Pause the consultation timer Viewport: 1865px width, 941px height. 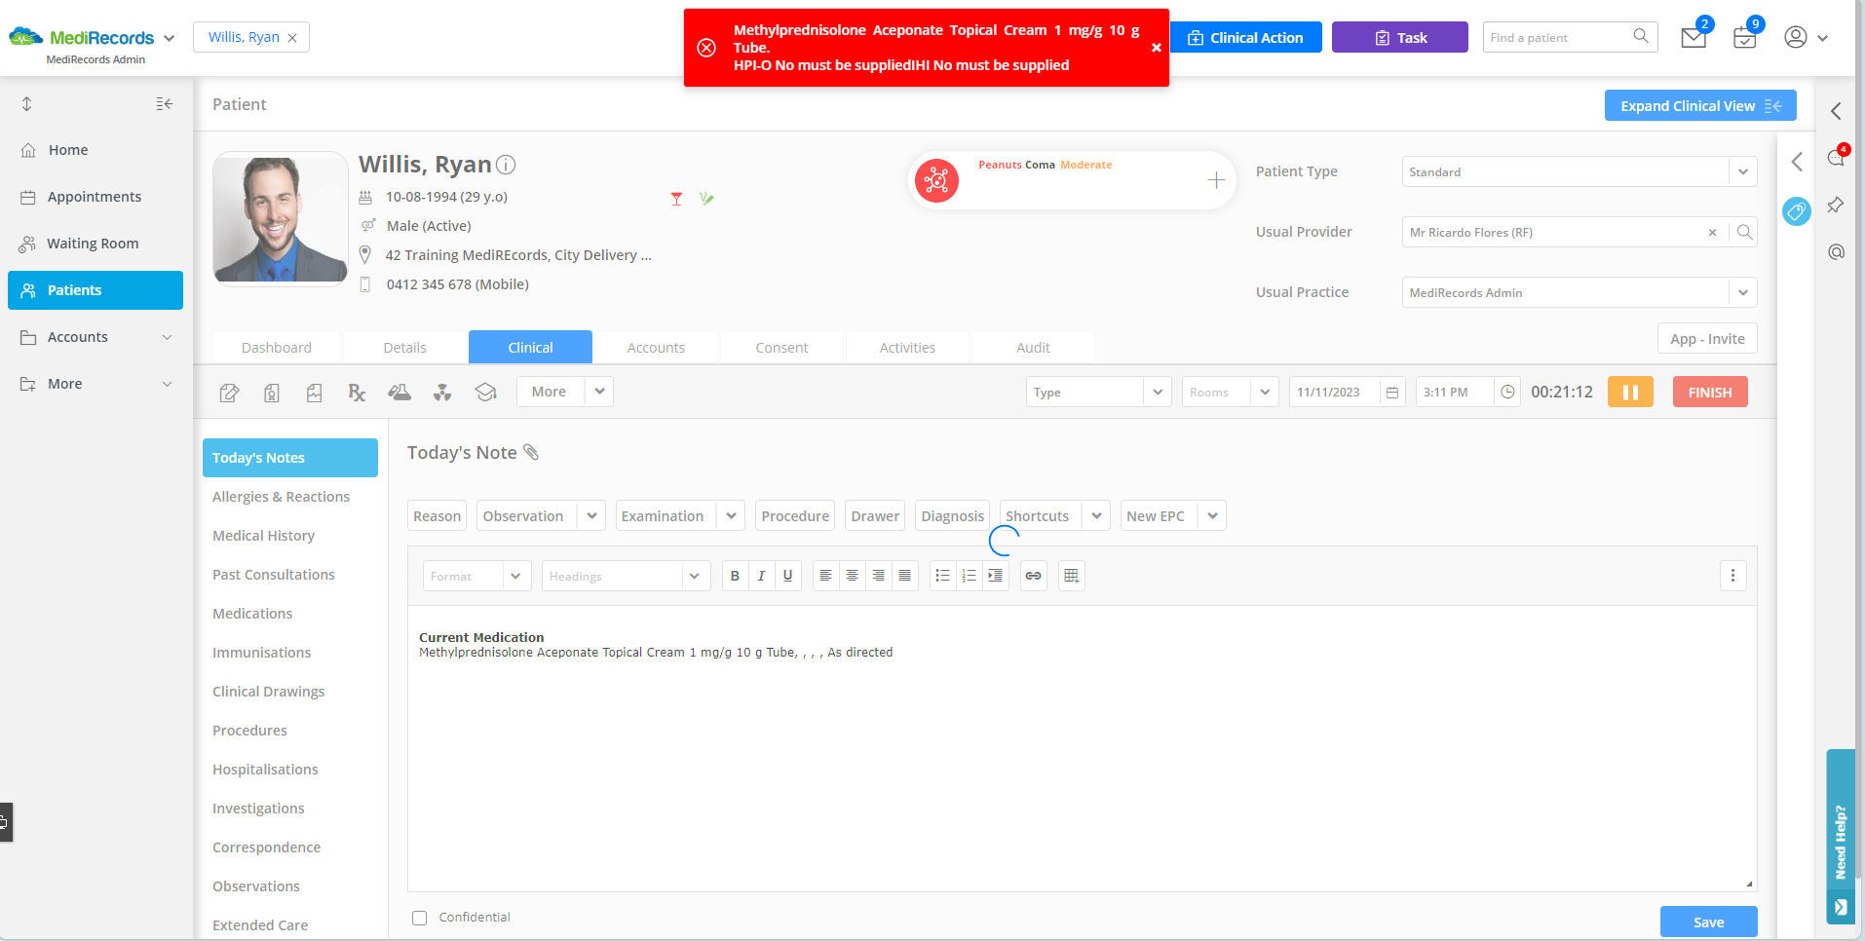1630,393
